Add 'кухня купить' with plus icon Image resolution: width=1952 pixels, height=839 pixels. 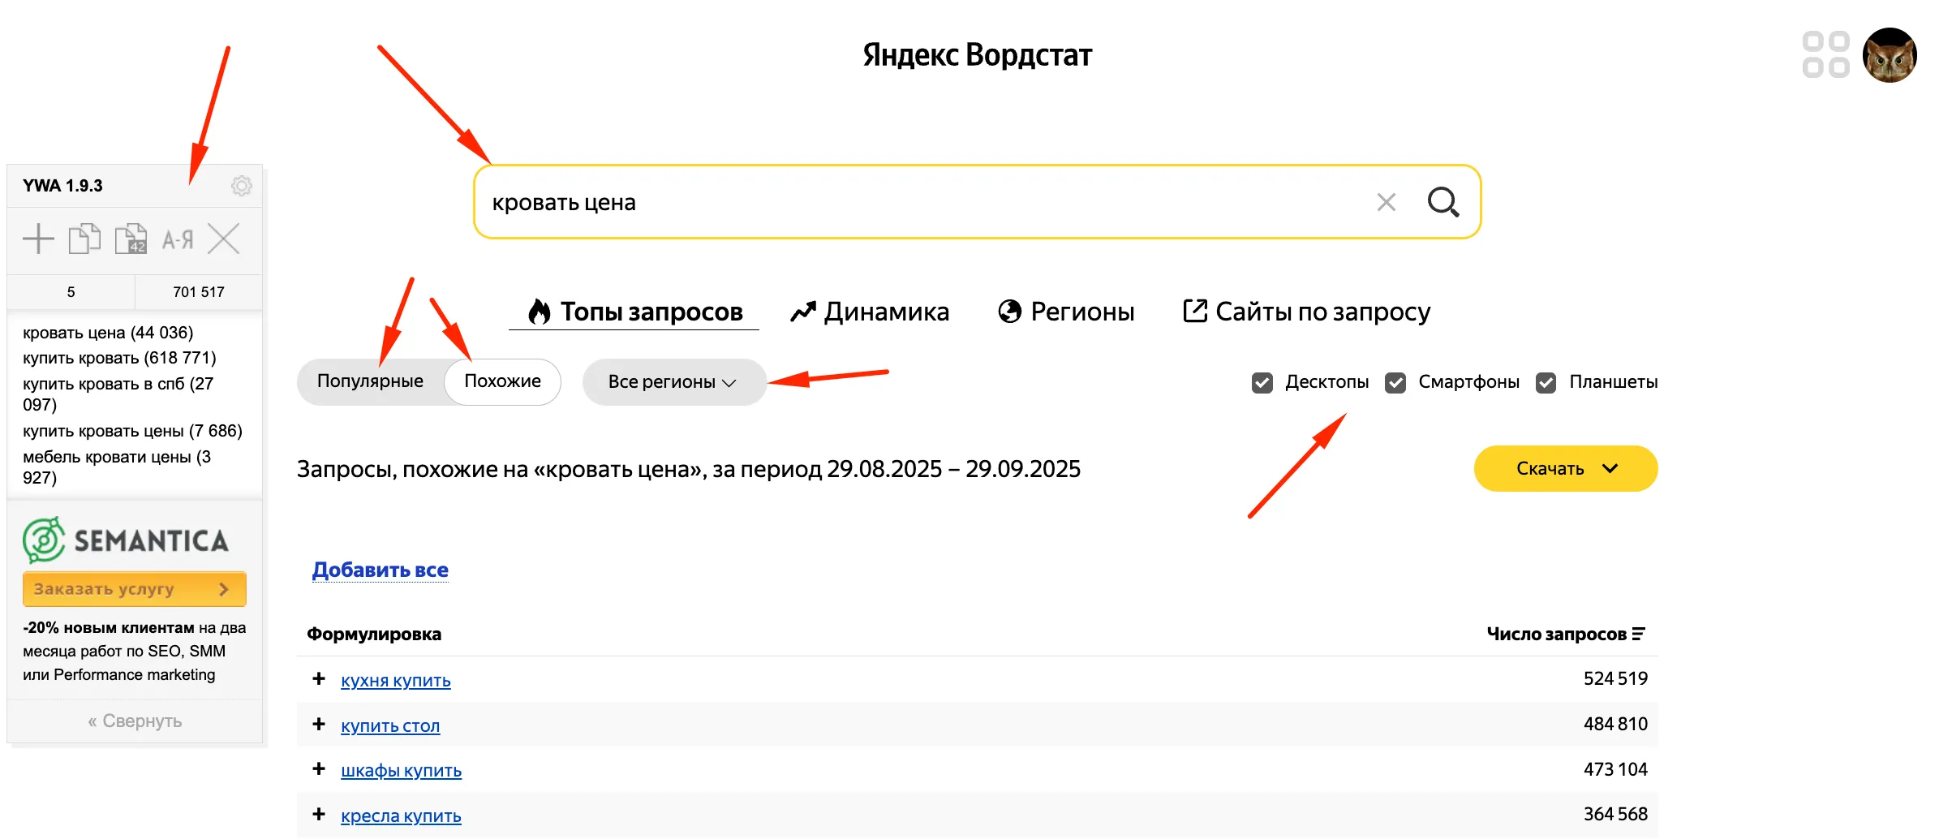tap(319, 679)
